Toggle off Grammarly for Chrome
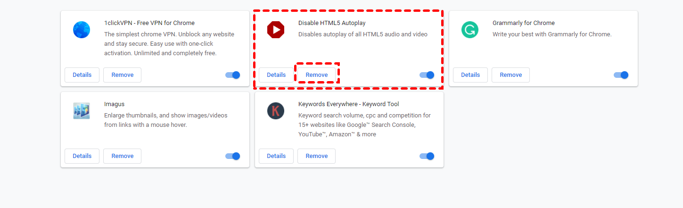The image size is (683, 208). pyautogui.click(x=621, y=75)
